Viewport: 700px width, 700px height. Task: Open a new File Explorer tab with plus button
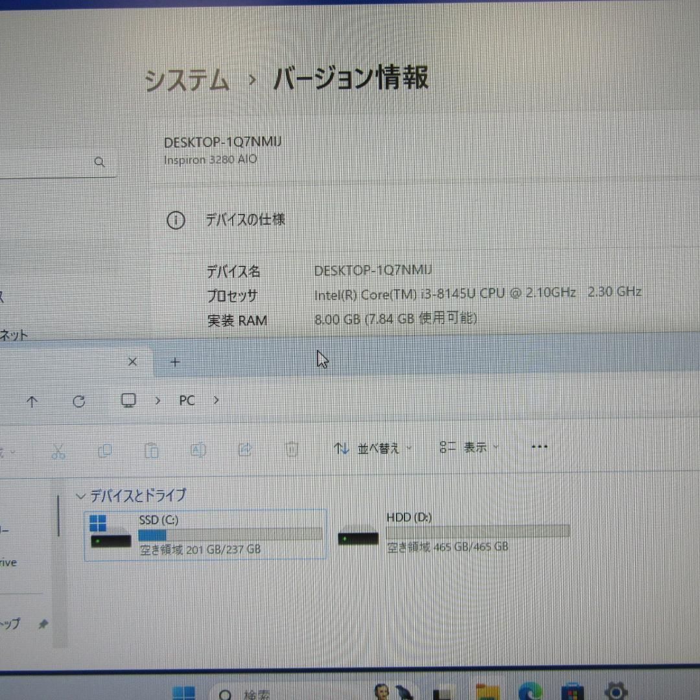174,362
